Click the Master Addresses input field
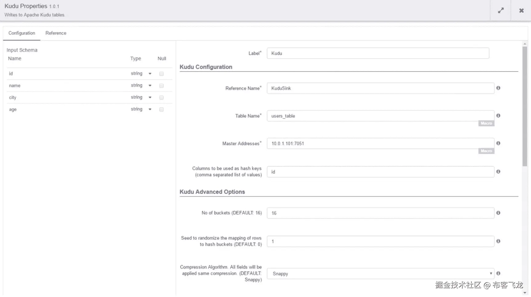The width and height of the screenshot is (531, 297). pos(380,143)
